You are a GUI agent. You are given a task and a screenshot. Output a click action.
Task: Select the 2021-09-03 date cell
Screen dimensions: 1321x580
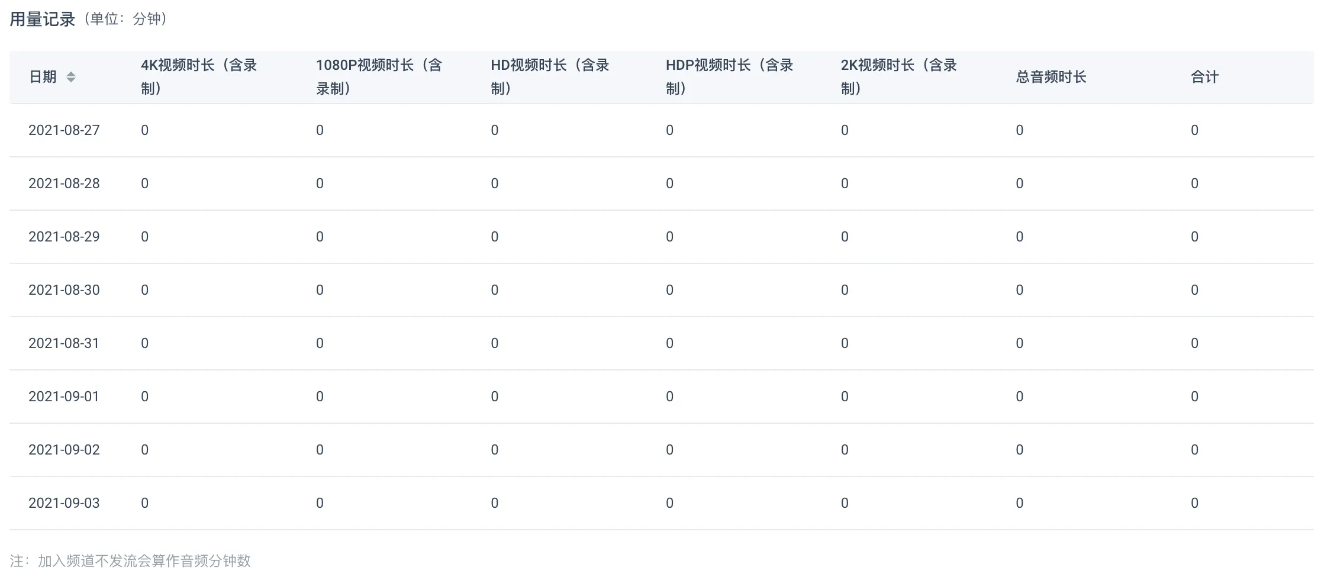(64, 503)
